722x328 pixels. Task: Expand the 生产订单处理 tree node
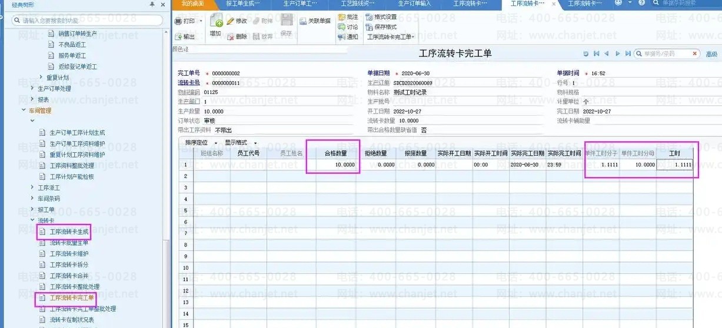32,89
